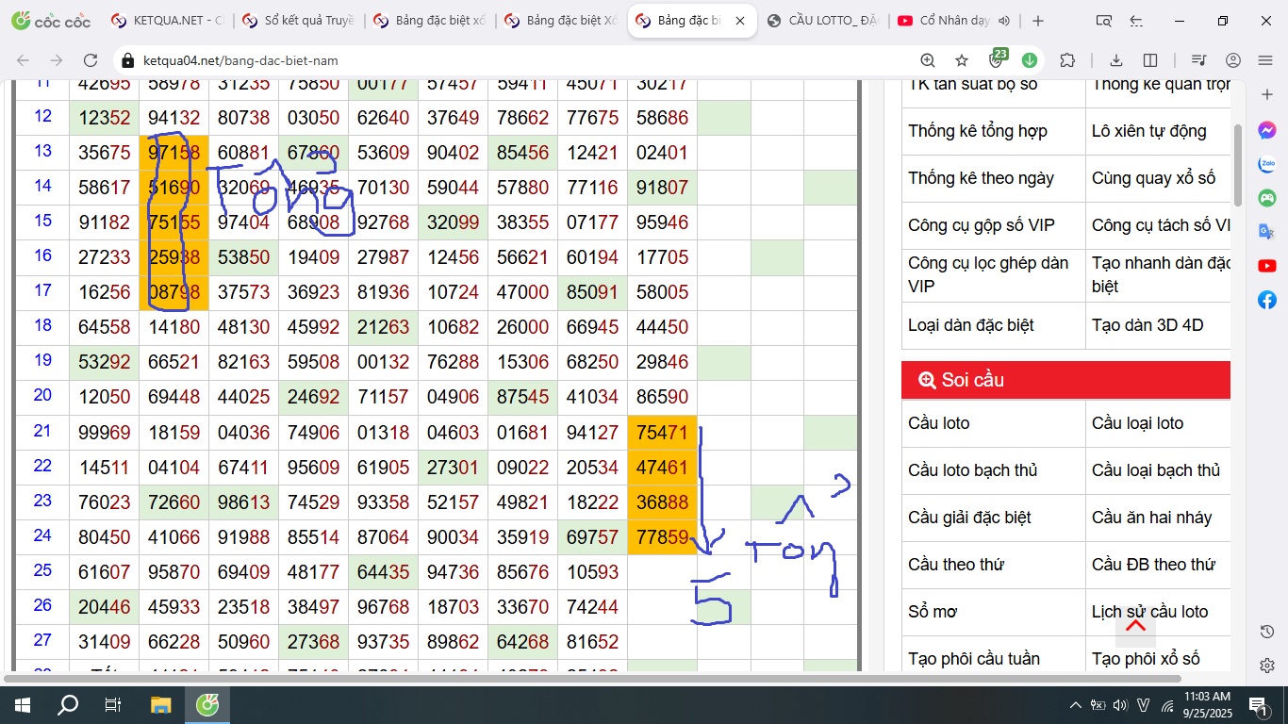The height and width of the screenshot is (724, 1288).
Task: Mute the Cổ Nhân dạy tab audio
Action: (x=1003, y=21)
